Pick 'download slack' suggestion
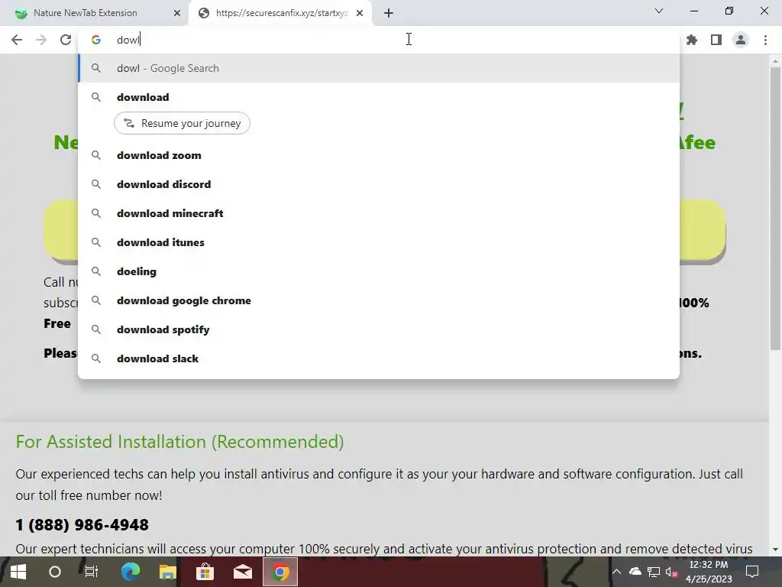Image resolution: width=782 pixels, height=587 pixels. pos(379,358)
